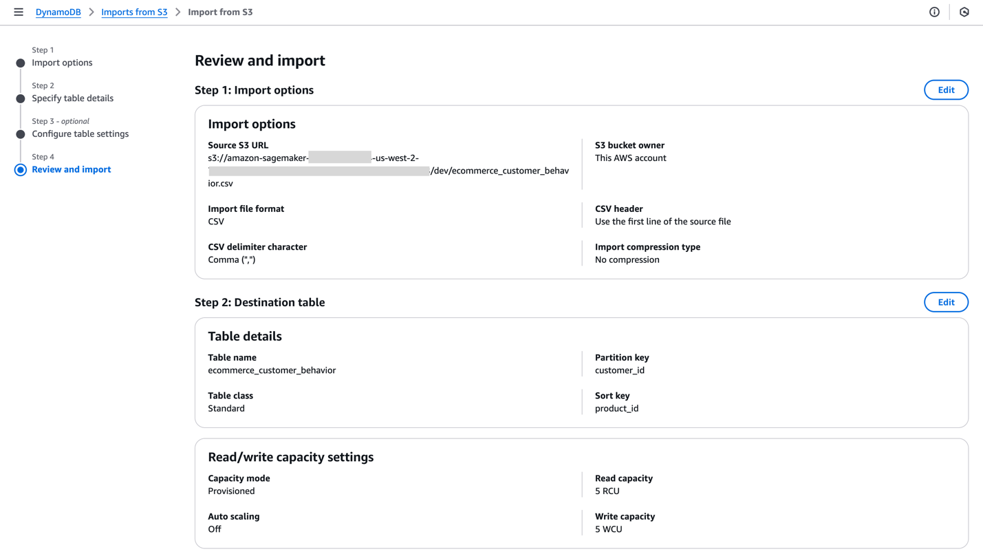Edit Step 2 Destination table

pyautogui.click(x=946, y=302)
